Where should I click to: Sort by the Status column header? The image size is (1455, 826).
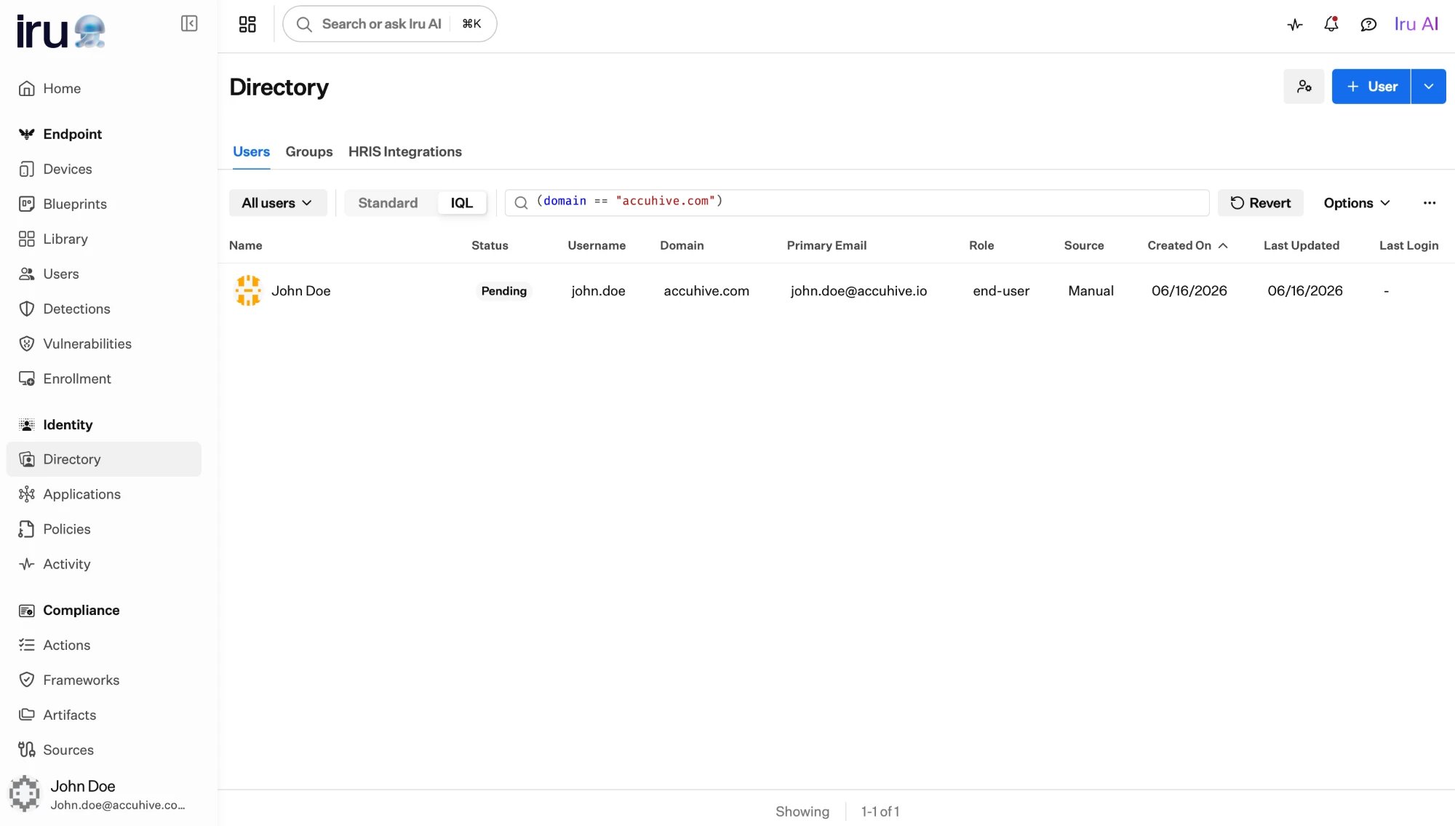click(490, 245)
